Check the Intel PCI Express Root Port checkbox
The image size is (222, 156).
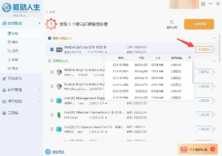[52, 129]
